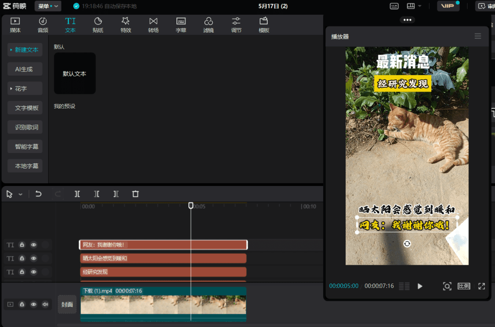Hide the 网友：我谢谢你哦 text track

pos(33,245)
